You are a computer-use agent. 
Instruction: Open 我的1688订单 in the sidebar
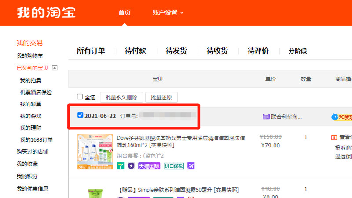pos(37,140)
